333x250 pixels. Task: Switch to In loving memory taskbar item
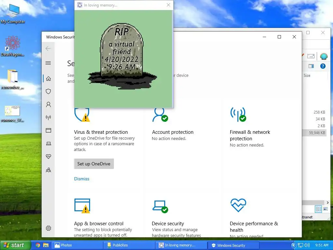click(x=181, y=245)
